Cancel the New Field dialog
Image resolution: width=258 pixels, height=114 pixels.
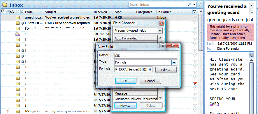(x=150, y=81)
